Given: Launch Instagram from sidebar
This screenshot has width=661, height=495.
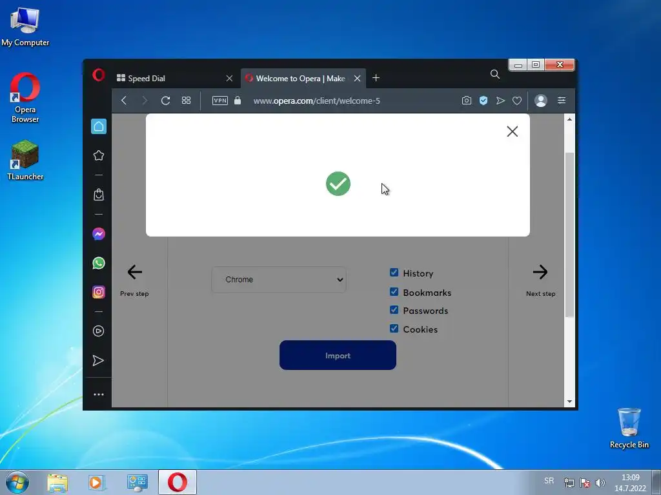Looking at the screenshot, I should [x=99, y=292].
